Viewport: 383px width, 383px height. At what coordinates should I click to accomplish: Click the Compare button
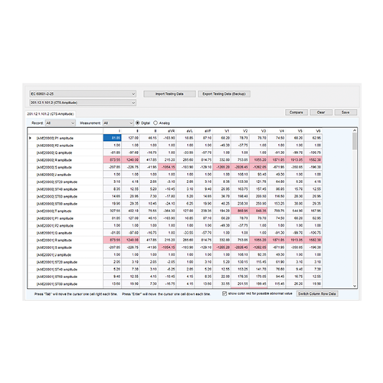pyautogui.click(x=296, y=113)
